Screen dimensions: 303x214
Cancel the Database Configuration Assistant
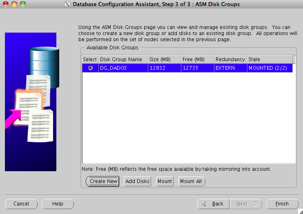coord(21,204)
